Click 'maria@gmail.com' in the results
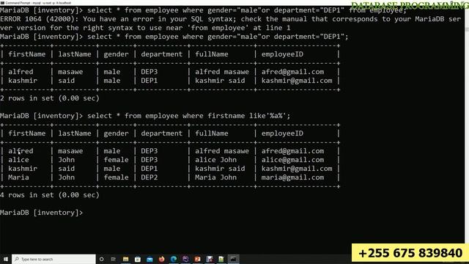Screen dimensions: 469x264 click(x=292, y=177)
